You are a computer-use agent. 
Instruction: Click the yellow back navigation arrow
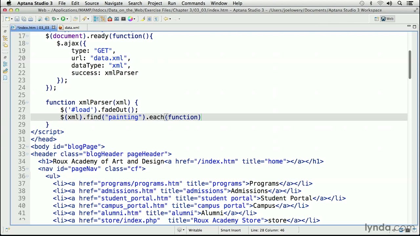(x=166, y=19)
